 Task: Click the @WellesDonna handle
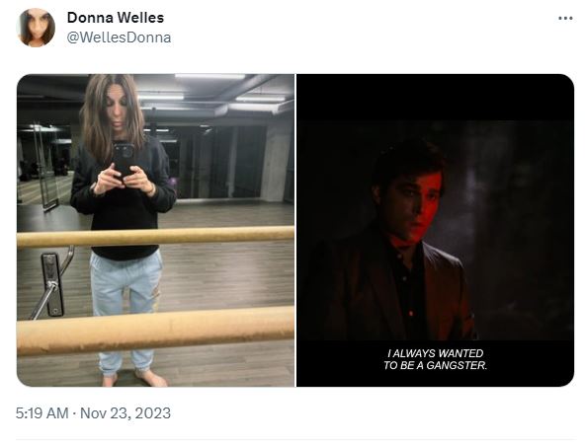119,37
